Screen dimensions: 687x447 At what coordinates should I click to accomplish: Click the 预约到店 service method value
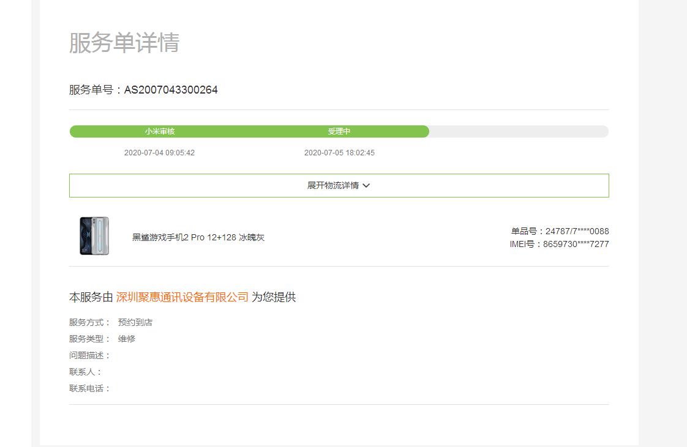135,322
